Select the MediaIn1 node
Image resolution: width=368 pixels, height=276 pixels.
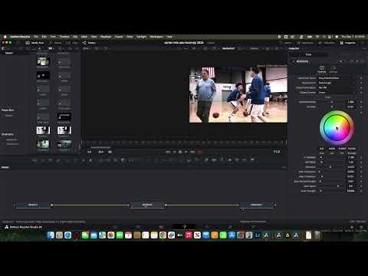click(33, 205)
